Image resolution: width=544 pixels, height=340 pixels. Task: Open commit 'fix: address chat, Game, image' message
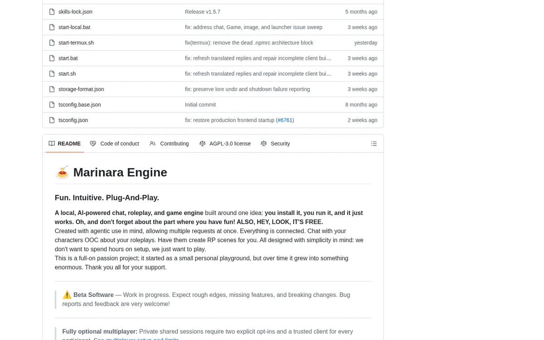coord(253,27)
